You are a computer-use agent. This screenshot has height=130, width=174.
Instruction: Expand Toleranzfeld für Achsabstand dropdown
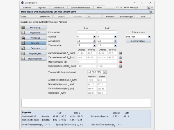click(x=105, y=72)
